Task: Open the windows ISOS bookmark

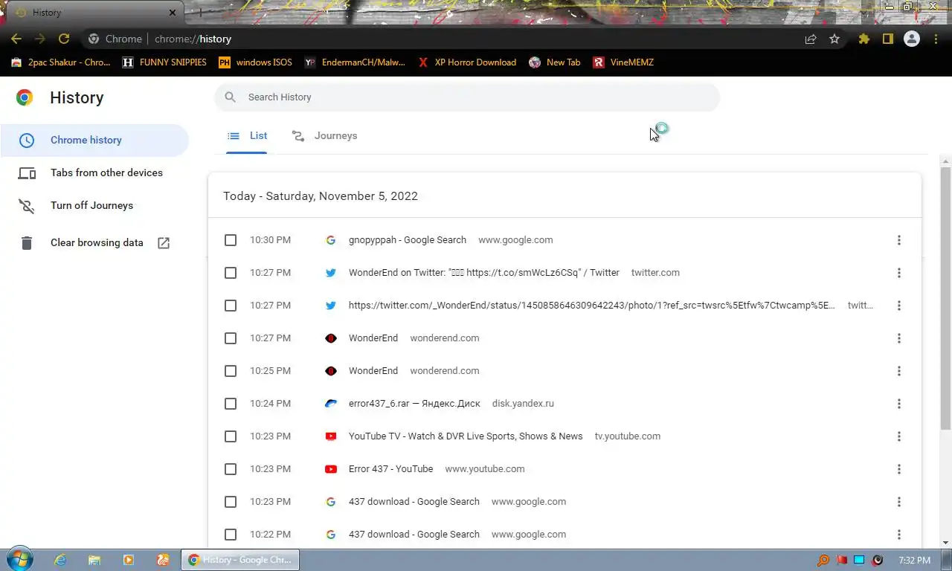Action: coord(255,62)
